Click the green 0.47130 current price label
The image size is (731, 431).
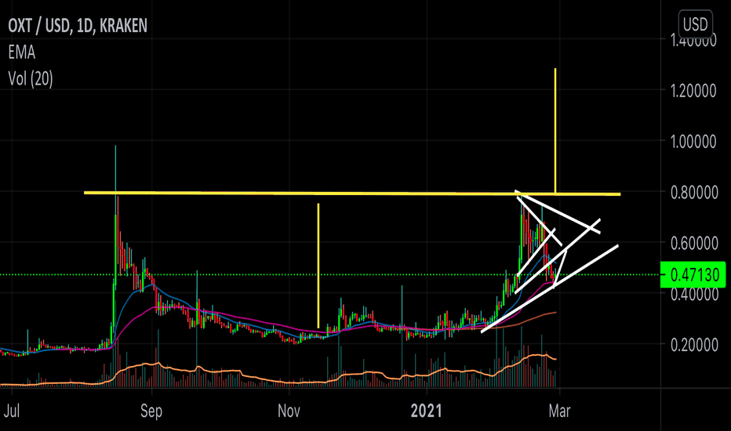pyautogui.click(x=693, y=275)
